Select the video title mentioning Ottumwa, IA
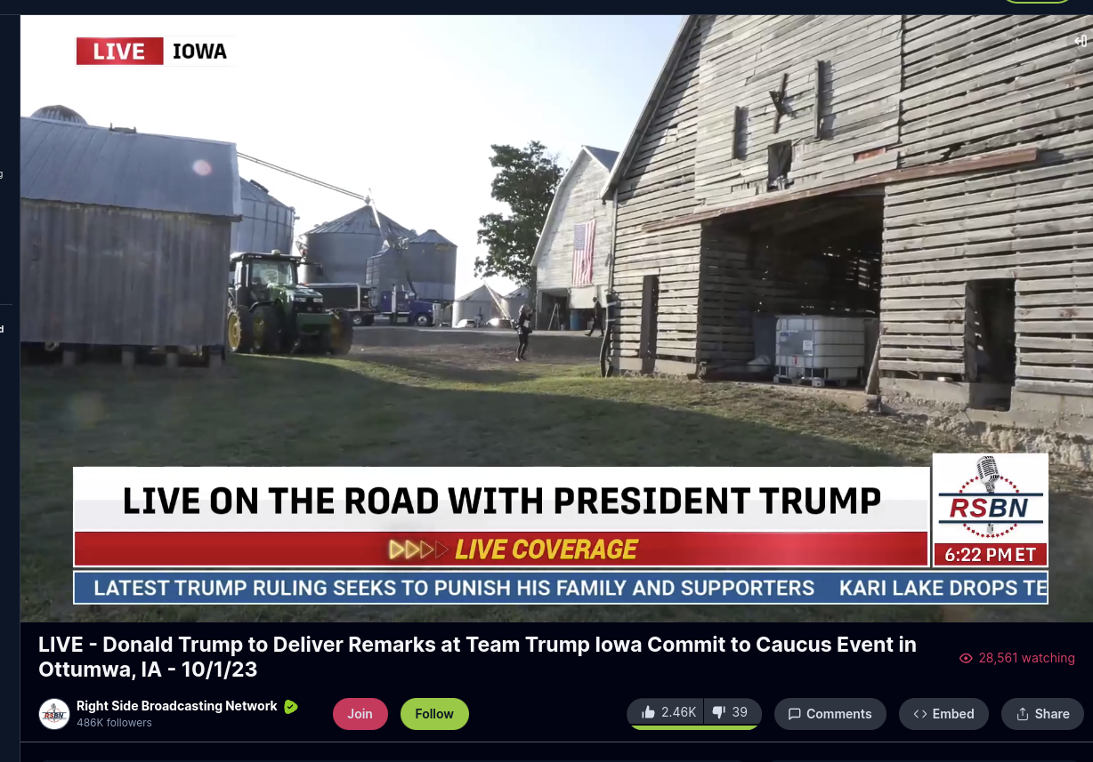This screenshot has height=762, width=1093. (477, 657)
